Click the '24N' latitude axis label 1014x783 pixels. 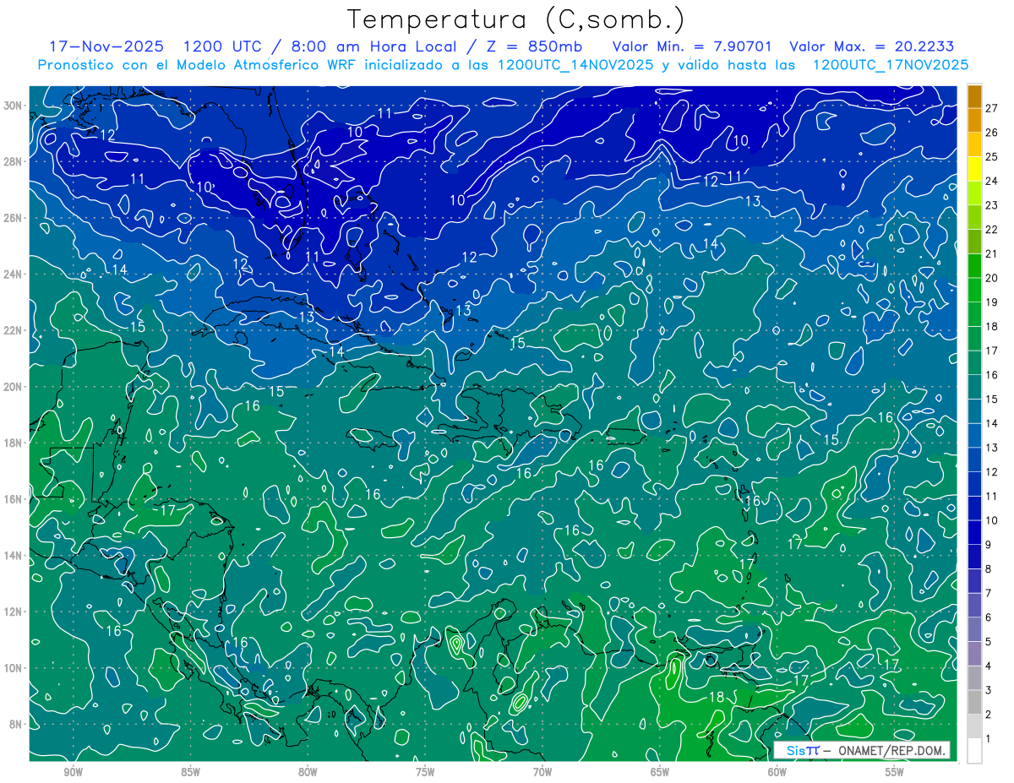[14, 275]
